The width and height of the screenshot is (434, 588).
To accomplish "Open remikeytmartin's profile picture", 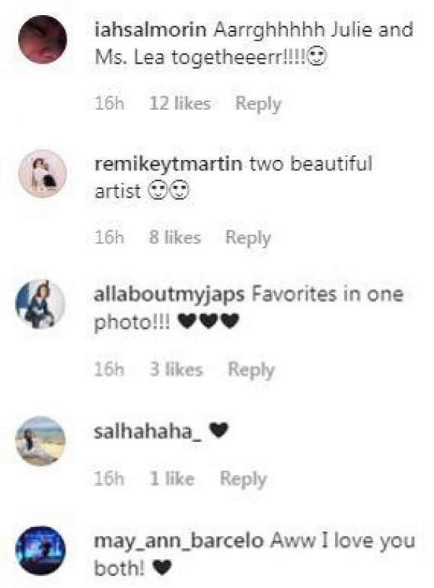I will pos(42,173).
